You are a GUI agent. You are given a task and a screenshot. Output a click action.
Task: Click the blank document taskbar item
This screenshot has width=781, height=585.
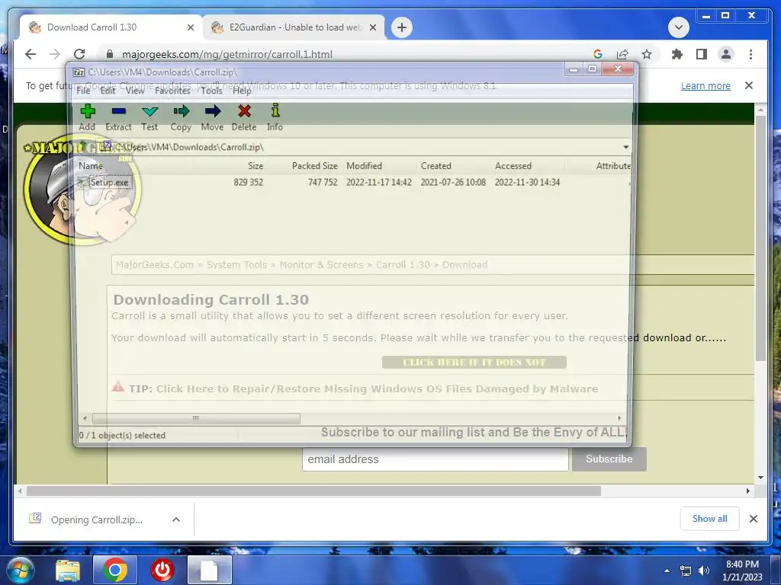209,570
